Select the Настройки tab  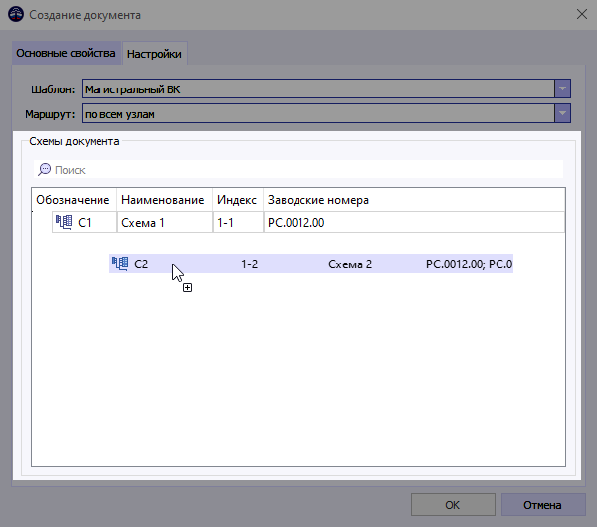tap(154, 54)
